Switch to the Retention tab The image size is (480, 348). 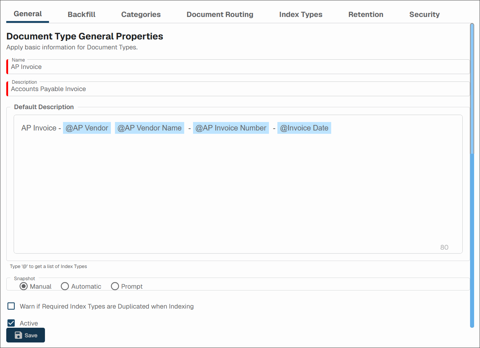point(366,14)
